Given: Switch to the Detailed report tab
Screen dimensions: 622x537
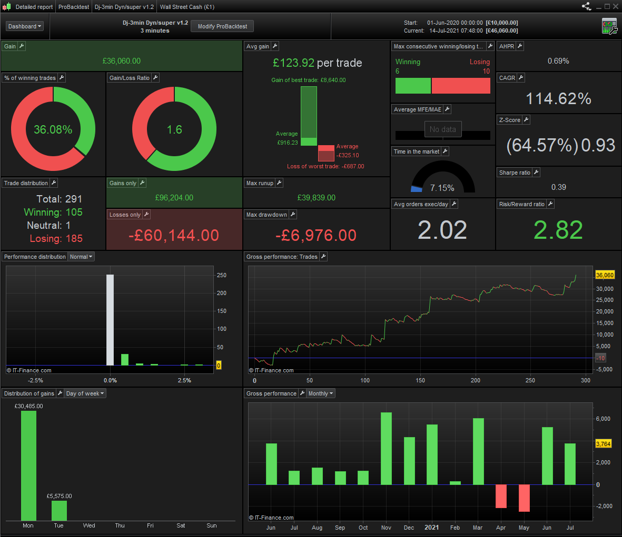Looking at the screenshot, I should [34, 7].
